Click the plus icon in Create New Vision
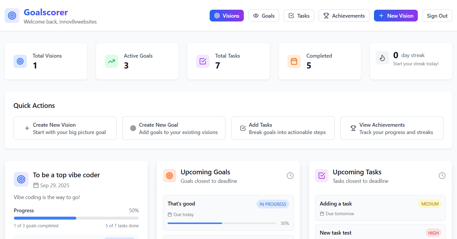The height and width of the screenshot is (239, 457). pos(27,128)
